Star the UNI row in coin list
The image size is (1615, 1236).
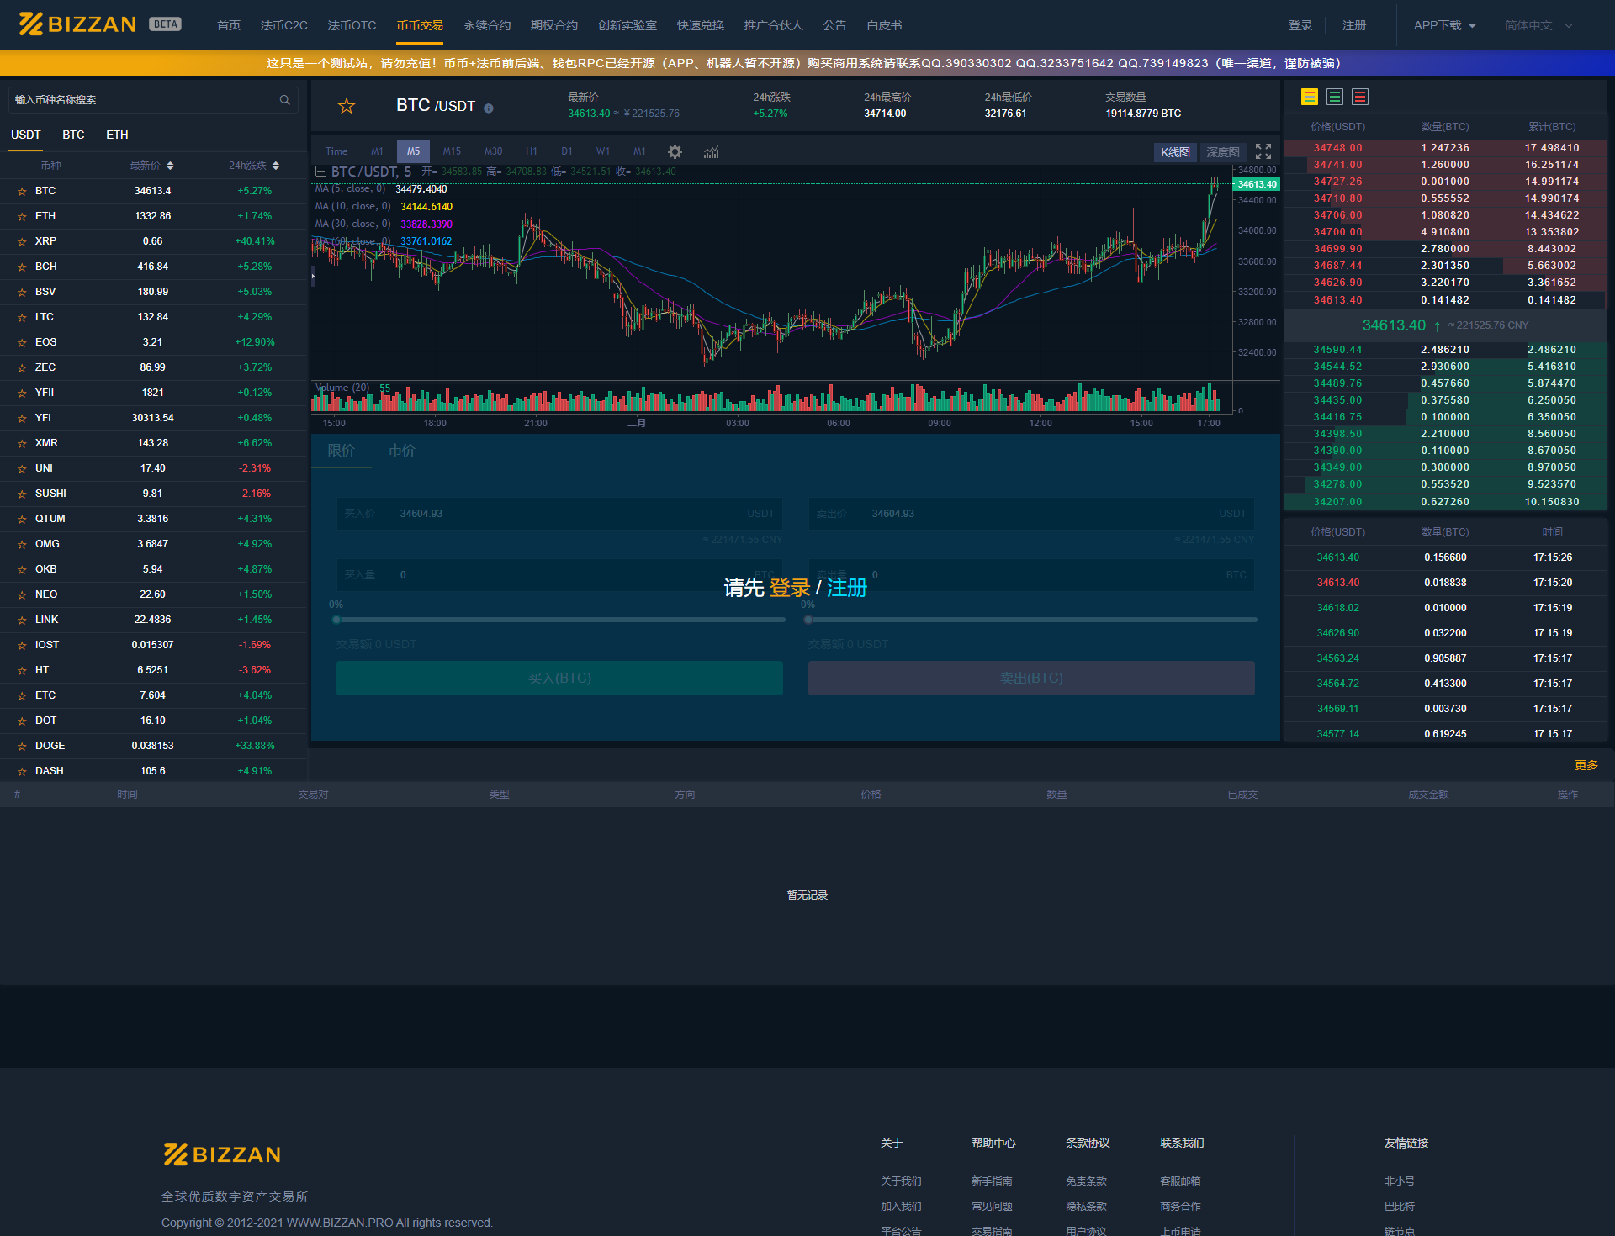pos(22,469)
